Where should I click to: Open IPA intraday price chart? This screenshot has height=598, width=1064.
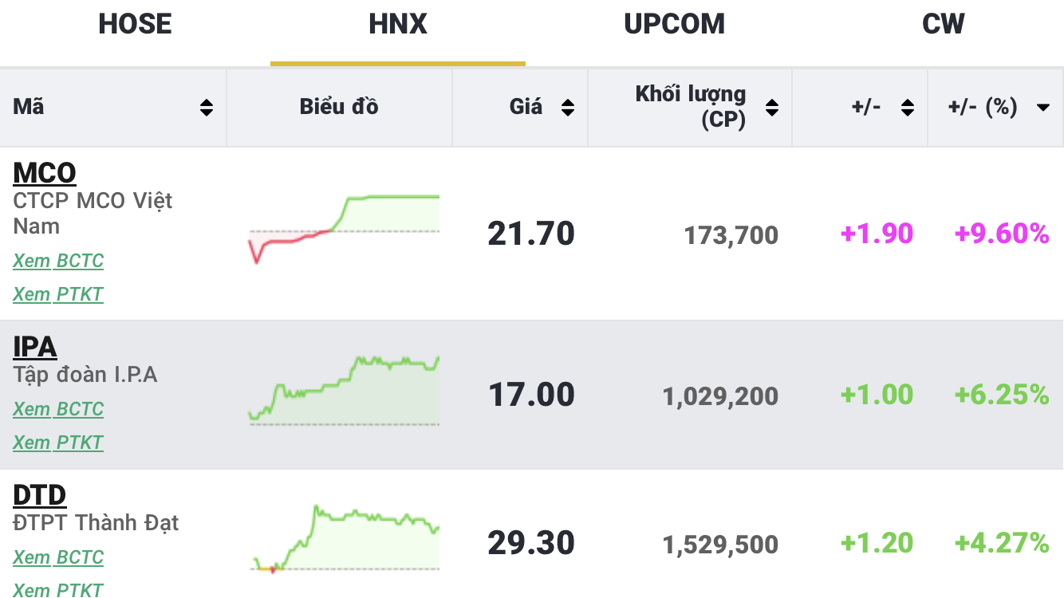tap(344, 391)
